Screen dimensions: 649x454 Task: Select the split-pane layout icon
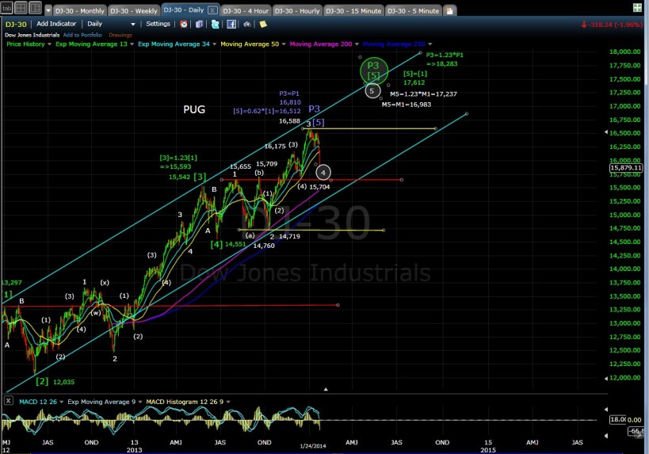coord(35,7)
